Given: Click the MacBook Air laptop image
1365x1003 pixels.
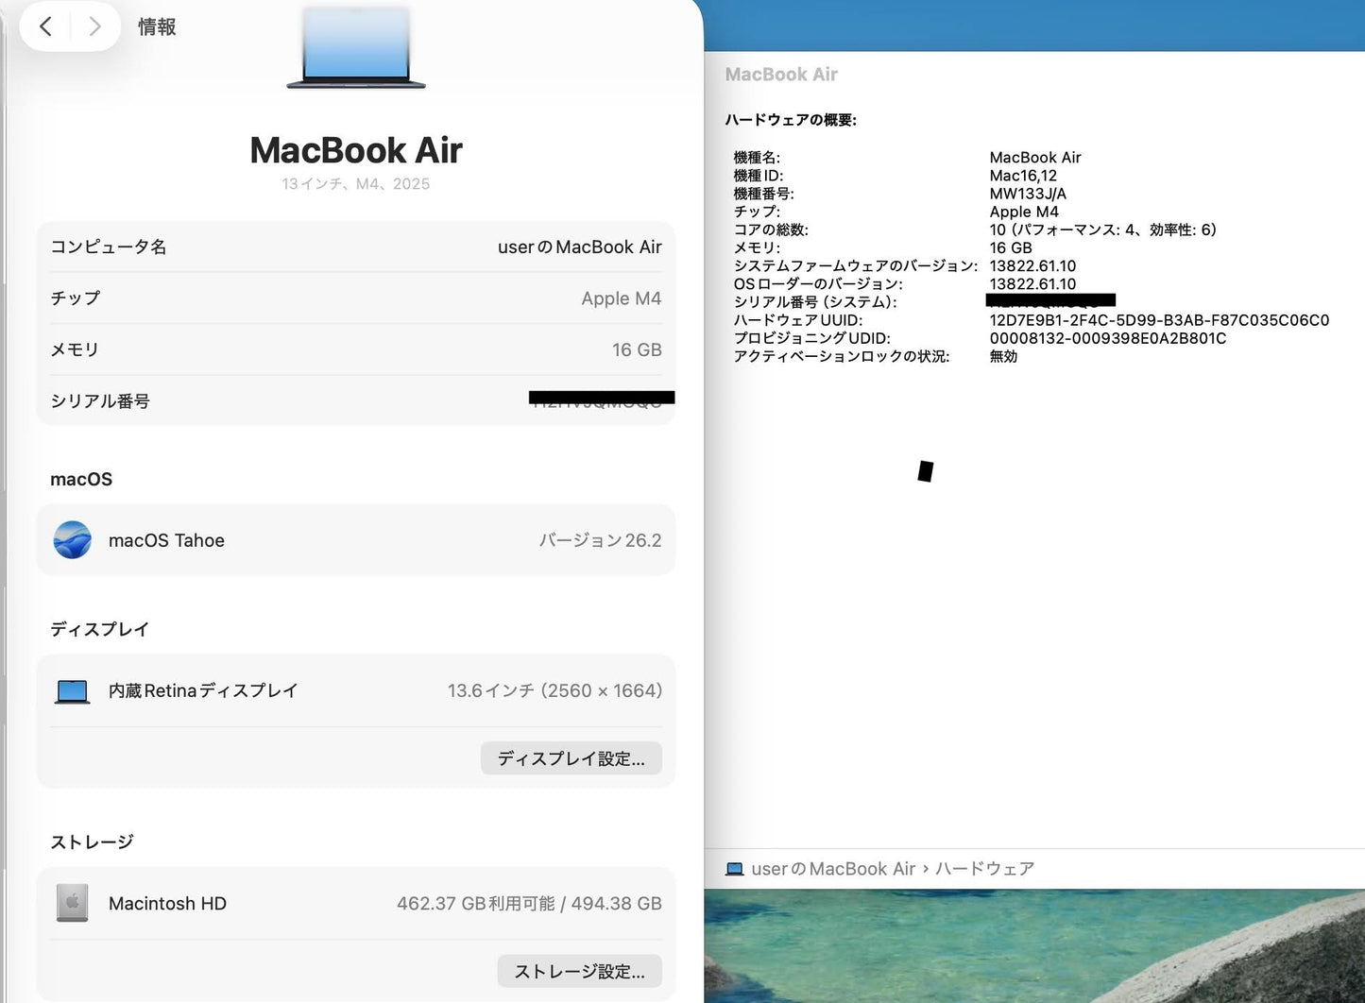Looking at the screenshot, I should tap(356, 48).
